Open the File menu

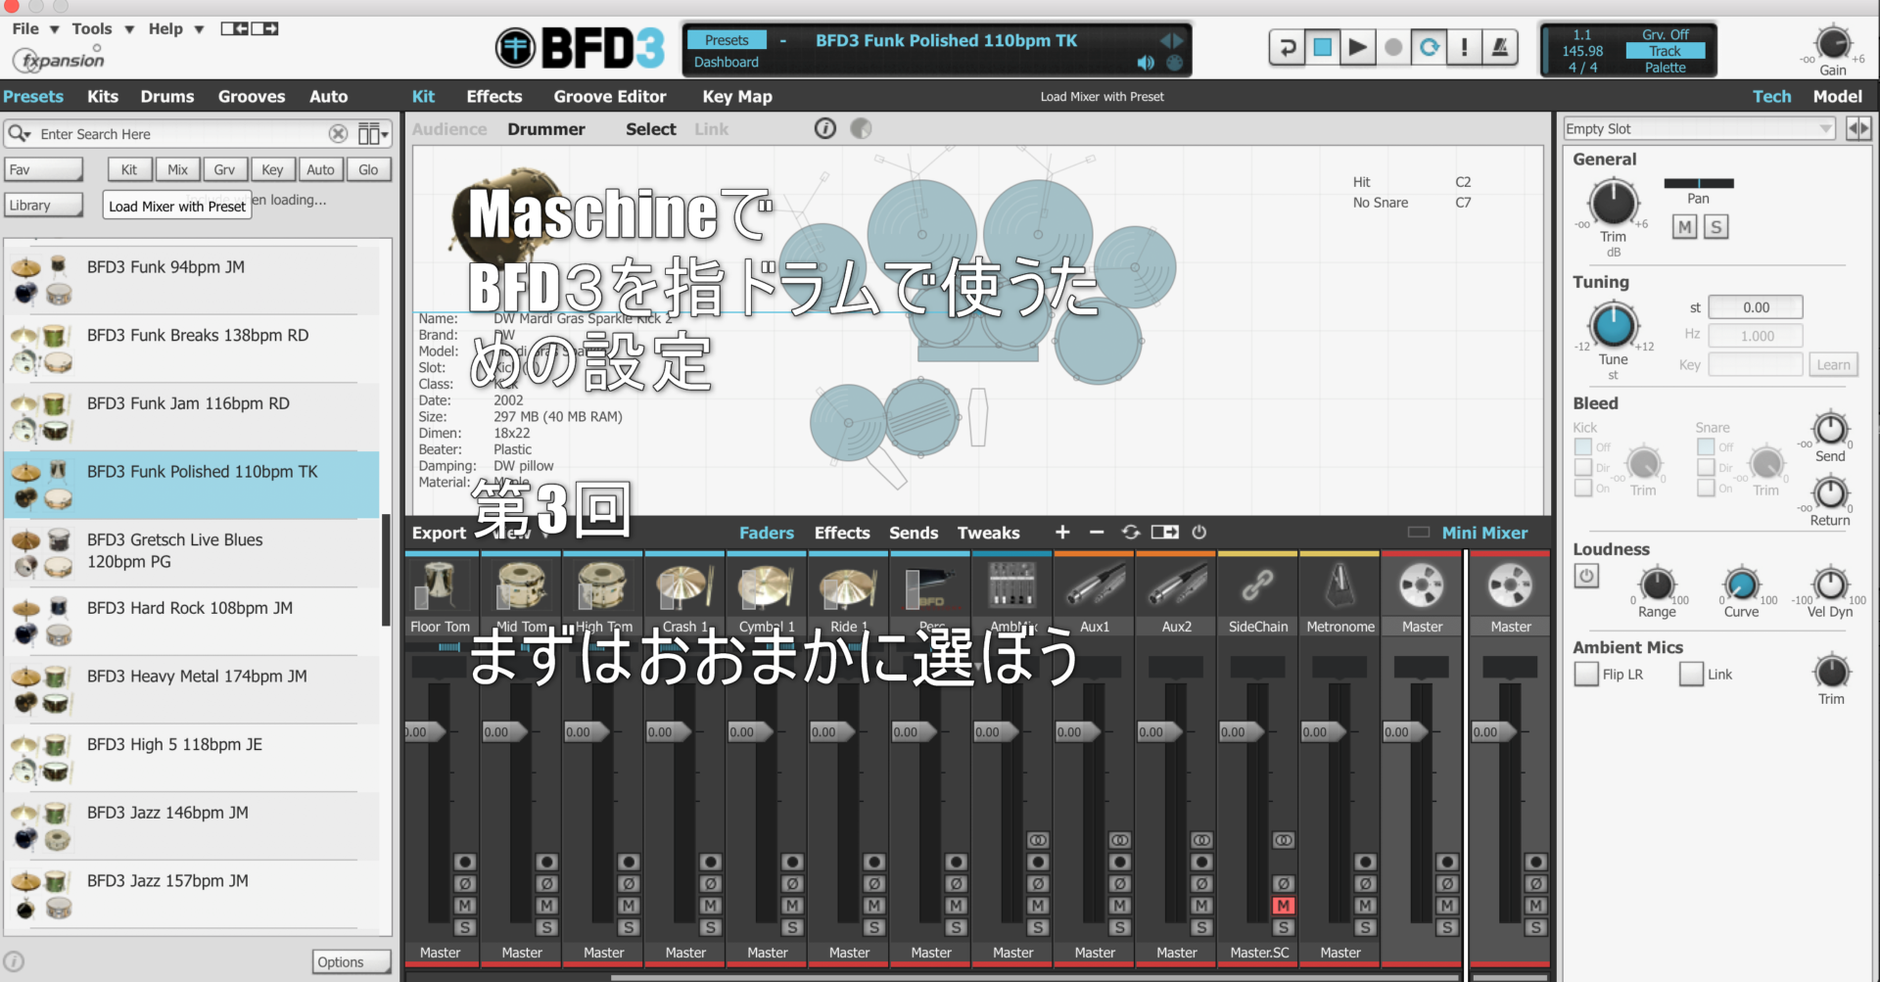click(26, 28)
